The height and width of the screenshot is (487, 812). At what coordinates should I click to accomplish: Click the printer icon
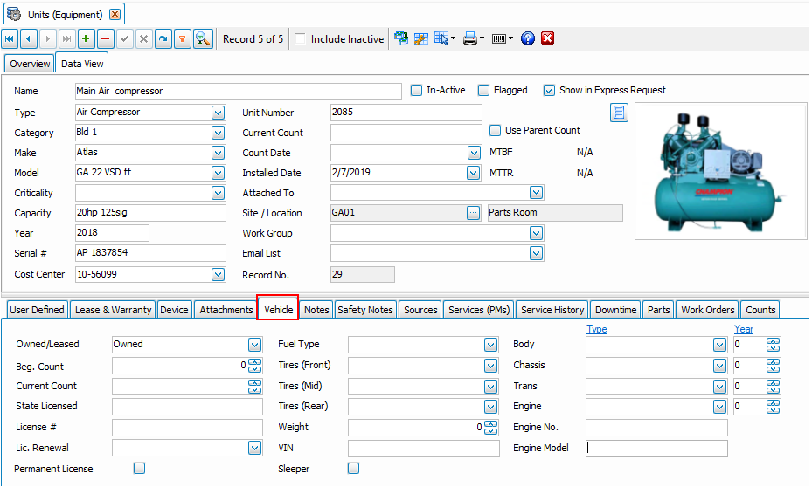469,38
